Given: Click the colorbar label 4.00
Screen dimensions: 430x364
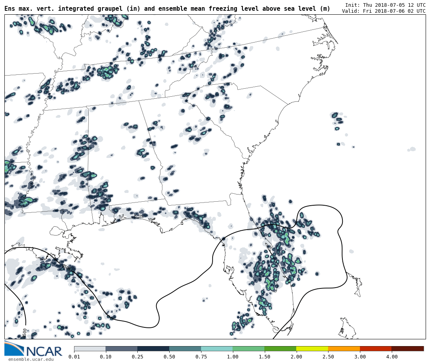Looking at the screenshot, I should pyautogui.click(x=392, y=356).
